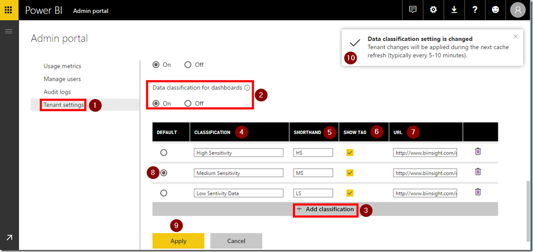Delete the High Sensitivity classification row
The height and width of the screenshot is (252, 533).
click(x=478, y=152)
